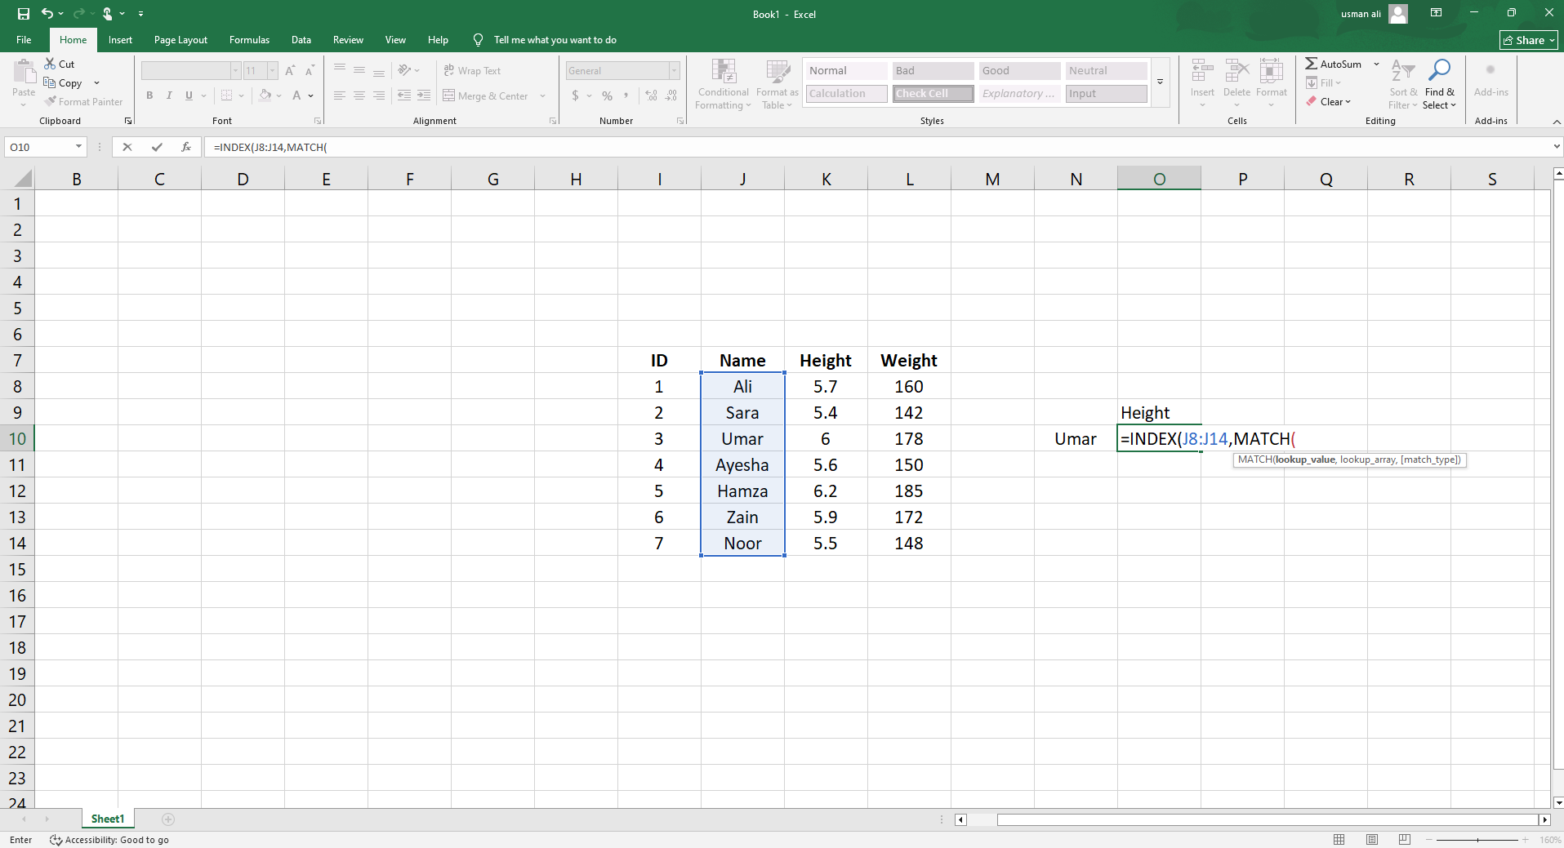Expand the cell styles gallery
This screenshot has height=848, width=1564.
pyautogui.click(x=1160, y=82)
